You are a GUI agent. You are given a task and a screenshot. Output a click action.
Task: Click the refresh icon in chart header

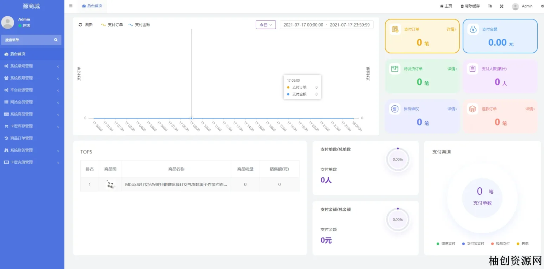(x=80, y=25)
